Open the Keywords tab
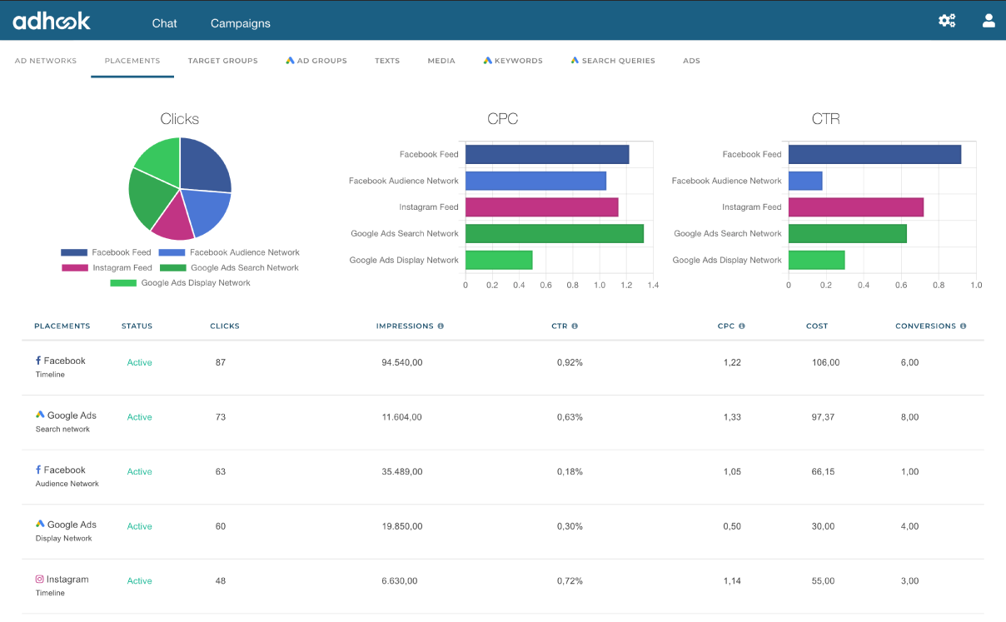 point(513,61)
